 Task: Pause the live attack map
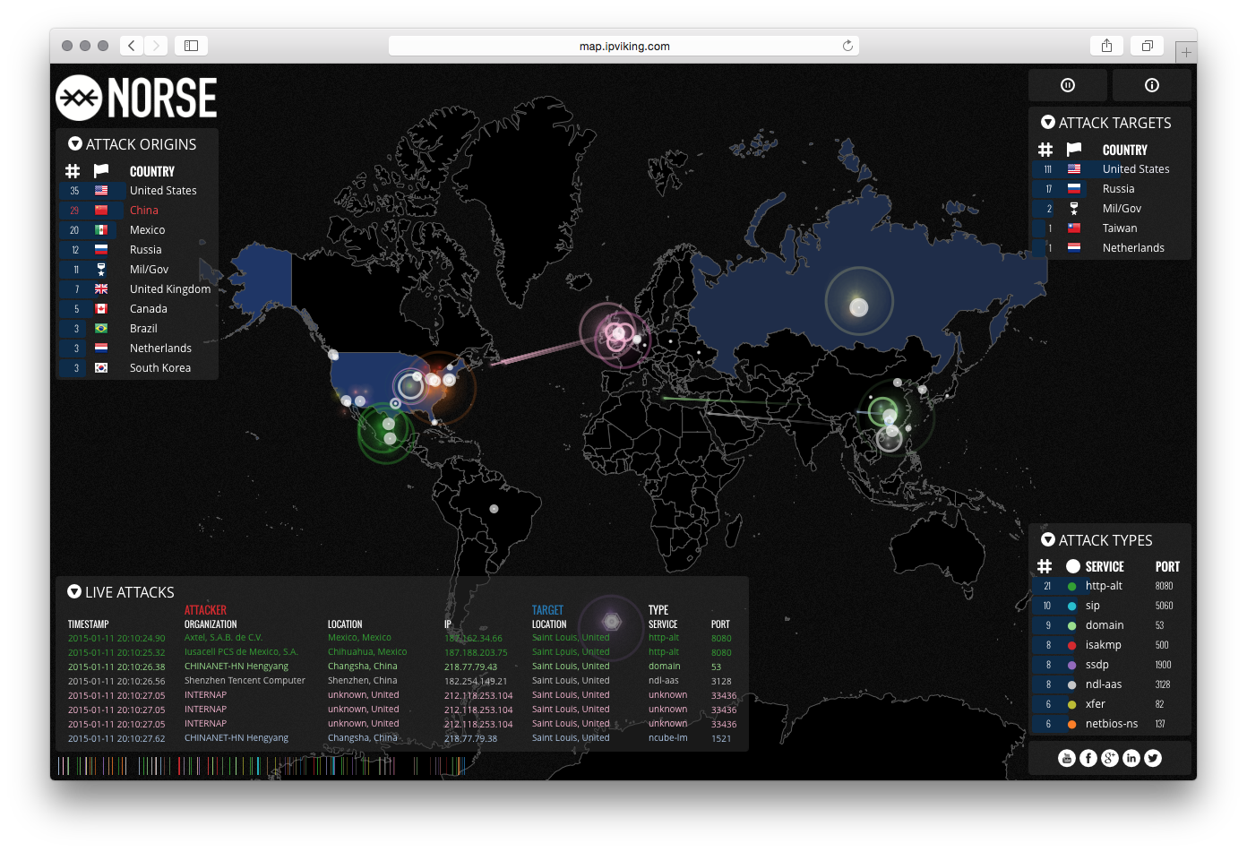pyautogui.click(x=1067, y=84)
